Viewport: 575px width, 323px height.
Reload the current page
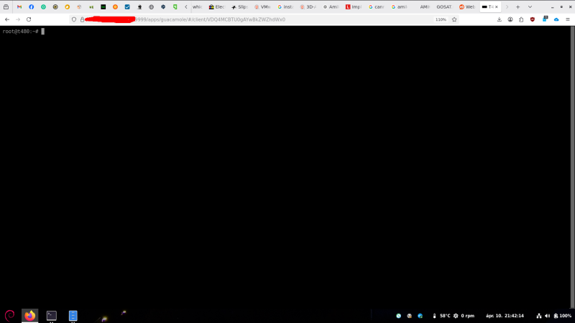coord(29,19)
